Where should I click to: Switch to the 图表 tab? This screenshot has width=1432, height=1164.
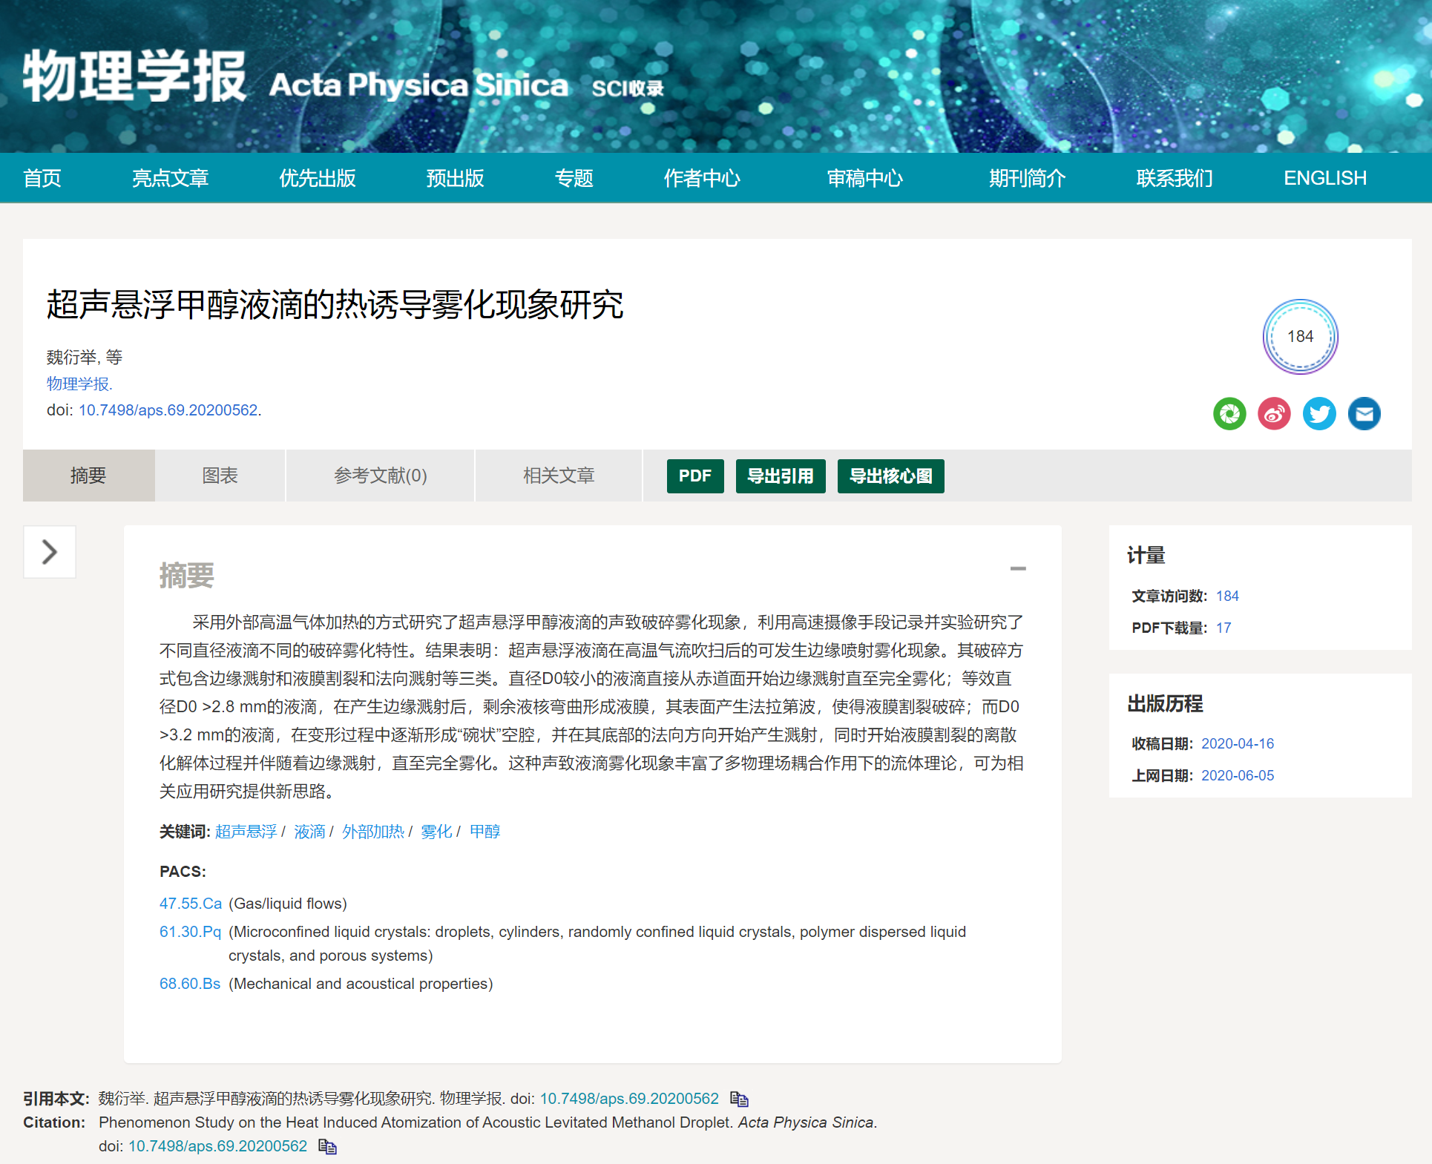(x=220, y=476)
